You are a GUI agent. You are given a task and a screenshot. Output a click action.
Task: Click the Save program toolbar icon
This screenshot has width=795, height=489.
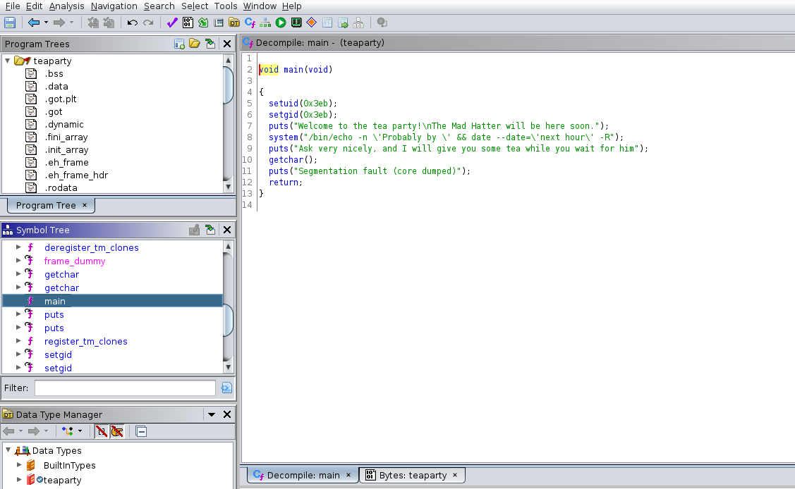[x=10, y=23]
